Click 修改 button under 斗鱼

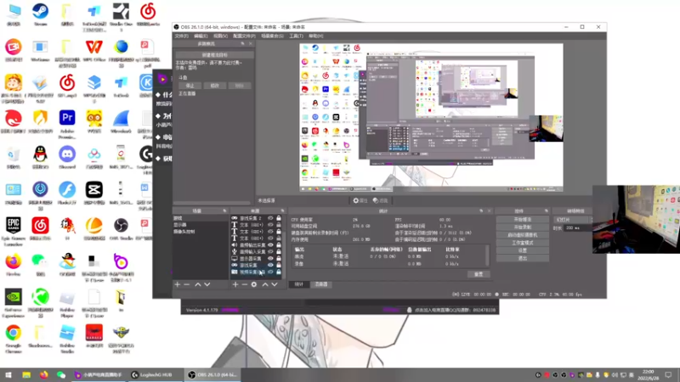click(215, 86)
